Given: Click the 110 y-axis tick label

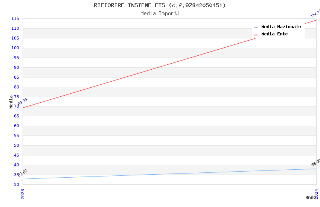Looking at the screenshot, I should 15,28.
